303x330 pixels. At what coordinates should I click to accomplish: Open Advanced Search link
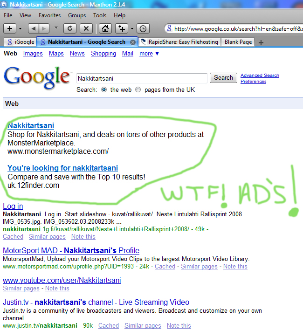(x=260, y=76)
